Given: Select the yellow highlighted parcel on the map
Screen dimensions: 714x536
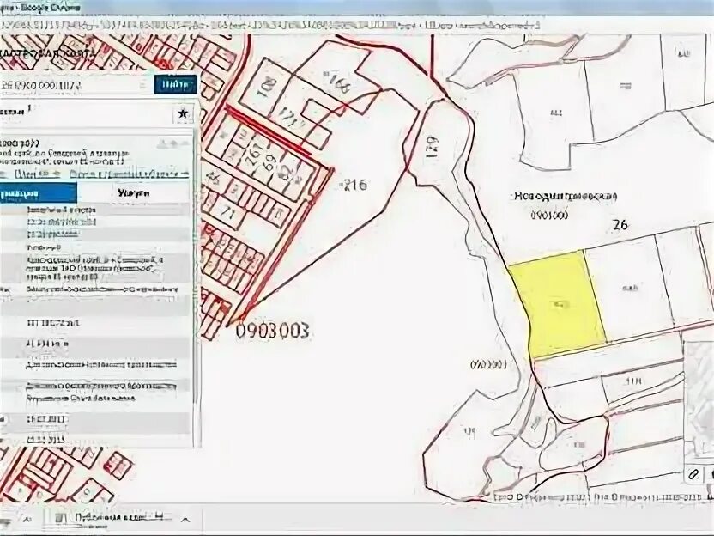Looking at the screenshot, I should click(557, 304).
